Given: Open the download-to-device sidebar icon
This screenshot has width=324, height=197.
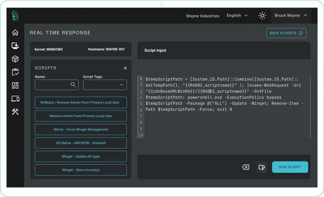Looking at the screenshot, I should [15, 46].
